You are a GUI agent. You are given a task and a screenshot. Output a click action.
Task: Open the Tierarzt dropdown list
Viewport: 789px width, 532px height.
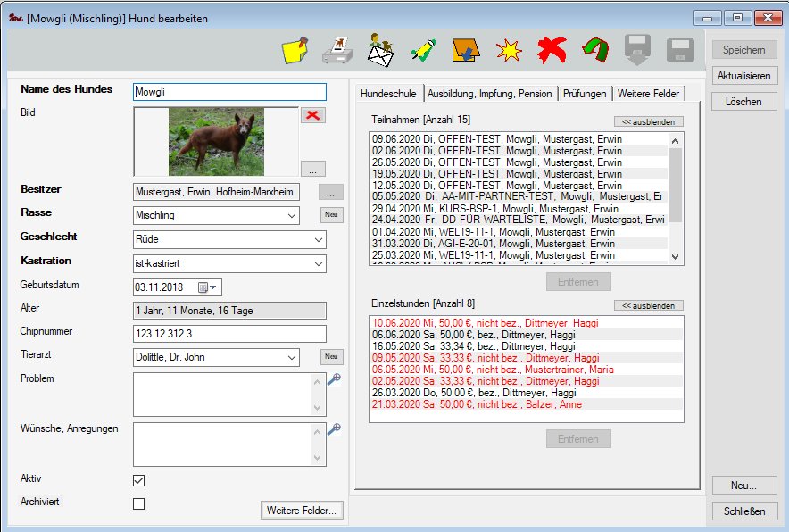click(293, 357)
